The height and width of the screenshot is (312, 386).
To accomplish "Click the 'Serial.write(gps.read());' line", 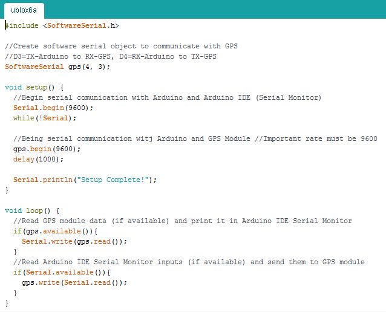I will [x=74, y=242].
